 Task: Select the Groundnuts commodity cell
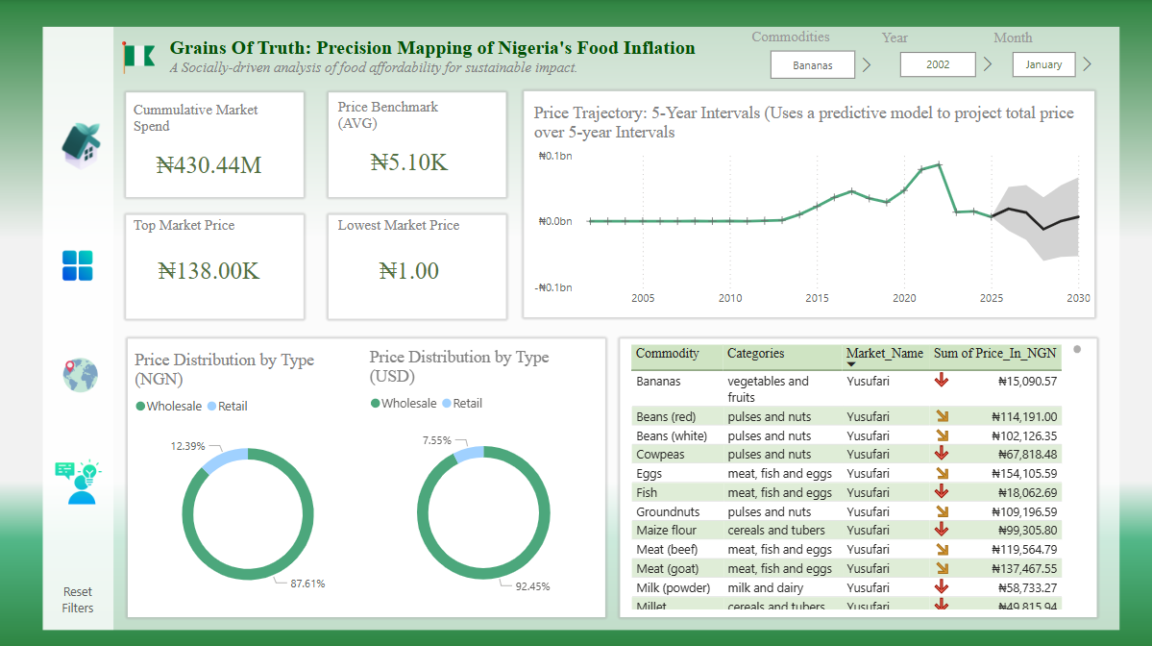667,512
